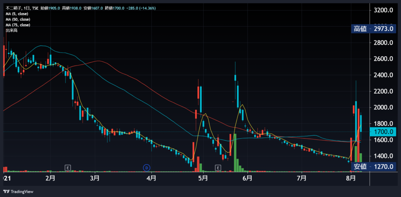
Task: Click the 終値 1700.0 value in legend
Action: 115,8
